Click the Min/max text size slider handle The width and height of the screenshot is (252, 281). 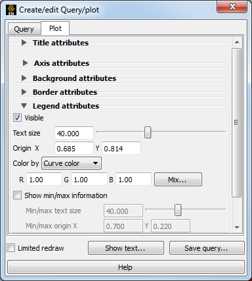(x=178, y=210)
